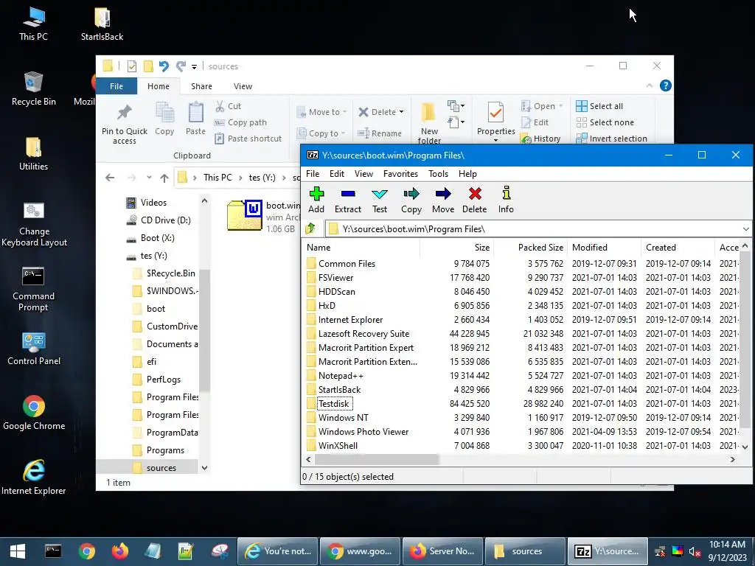
Task: Click the volume muted tray icon
Action: (695, 551)
